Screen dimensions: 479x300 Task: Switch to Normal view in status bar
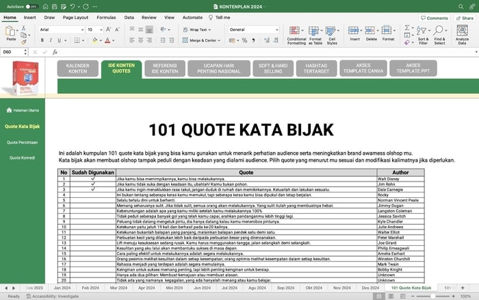(379, 296)
